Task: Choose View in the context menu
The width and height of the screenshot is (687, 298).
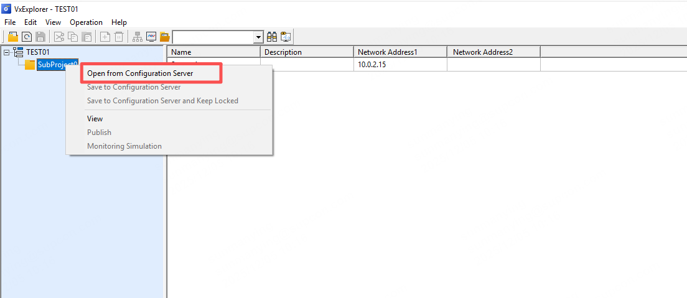Action: point(95,119)
